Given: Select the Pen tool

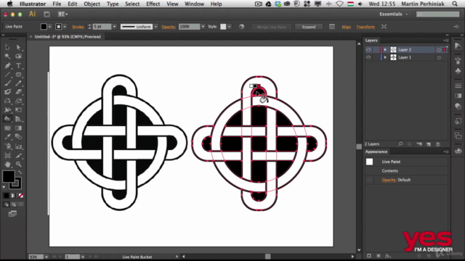Looking at the screenshot, I should pos(7,65).
